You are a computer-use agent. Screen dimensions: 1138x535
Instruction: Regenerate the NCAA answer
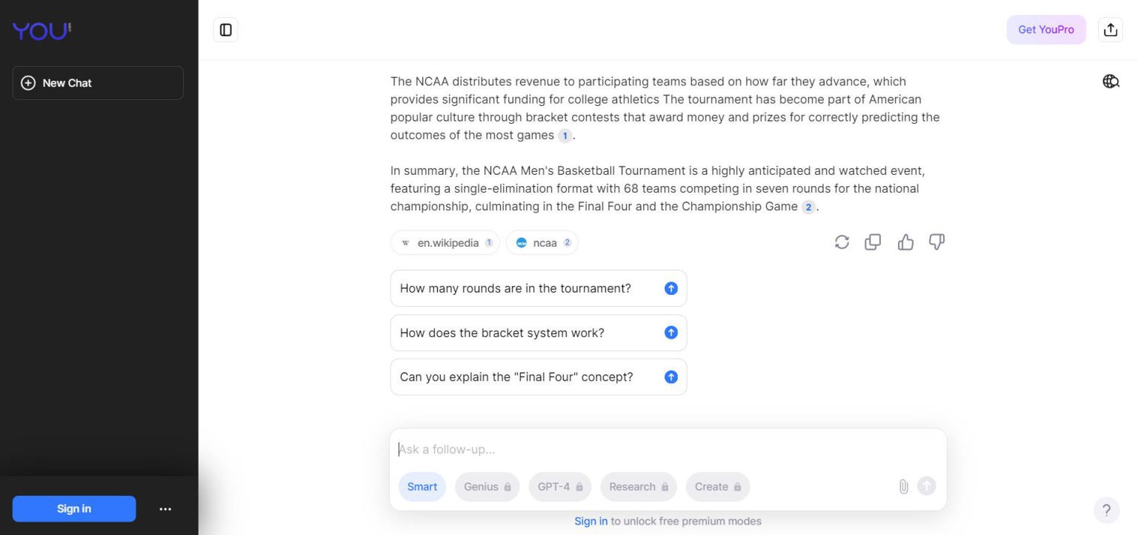click(842, 242)
